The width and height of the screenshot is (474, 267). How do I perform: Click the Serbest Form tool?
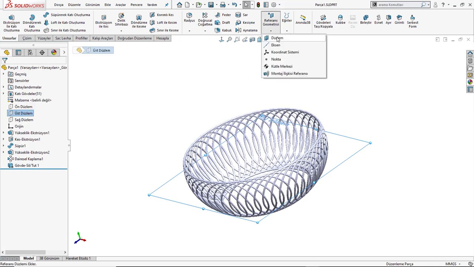pos(413,22)
